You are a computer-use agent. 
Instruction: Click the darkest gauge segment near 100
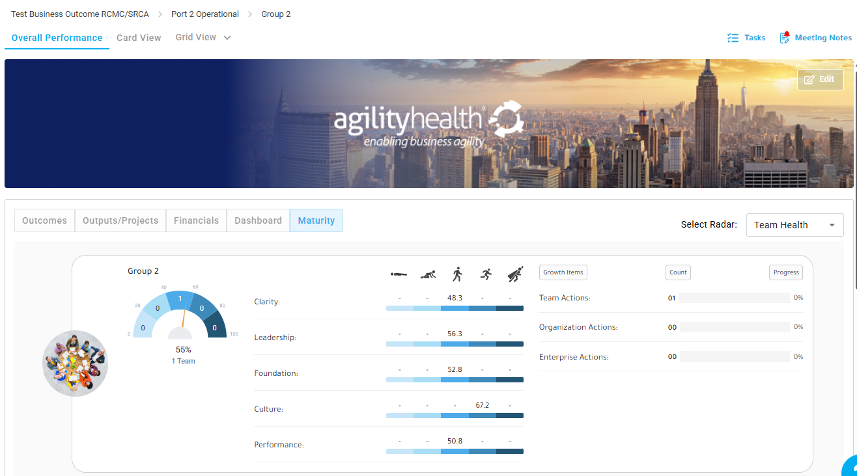[x=214, y=327]
